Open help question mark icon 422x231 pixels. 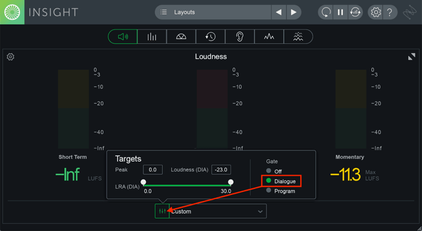(x=389, y=12)
